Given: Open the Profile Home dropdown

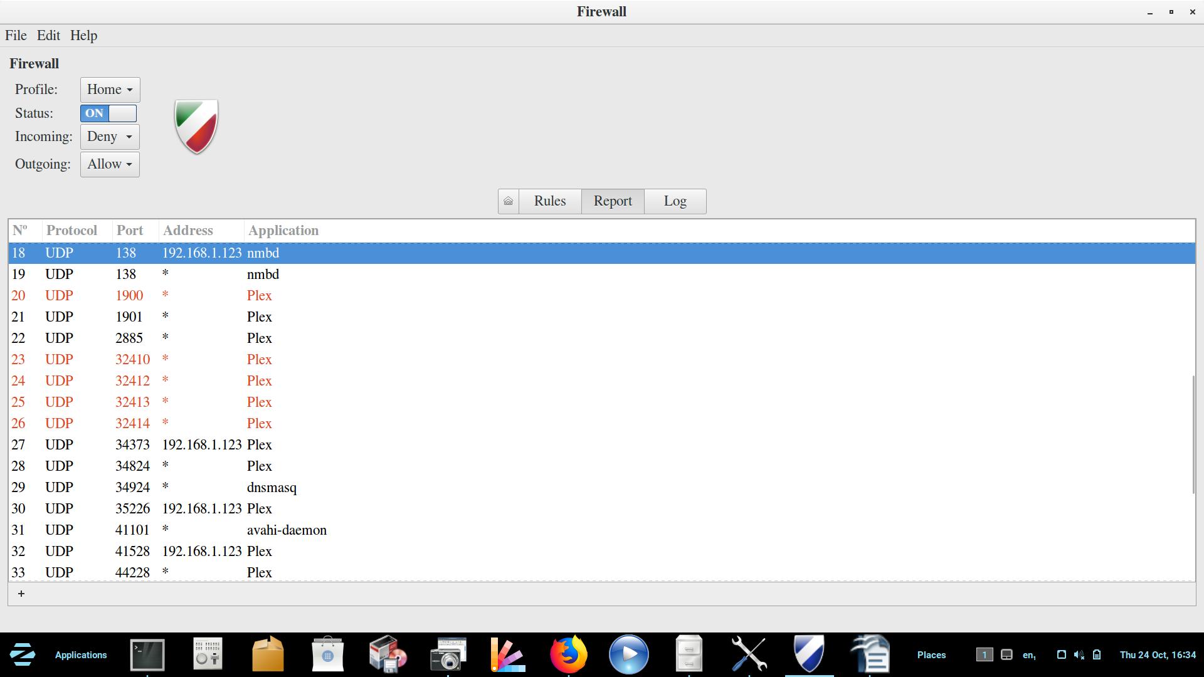Looking at the screenshot, I should pos(110,90).
